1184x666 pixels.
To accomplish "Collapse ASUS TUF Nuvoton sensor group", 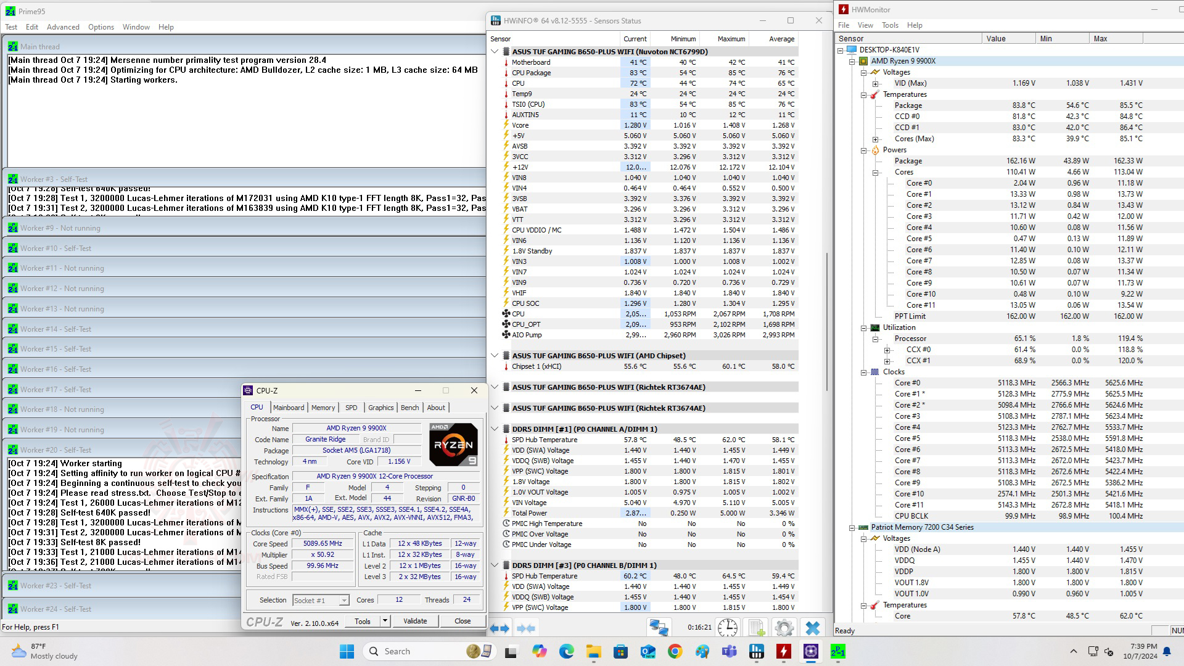I will 495,52.
